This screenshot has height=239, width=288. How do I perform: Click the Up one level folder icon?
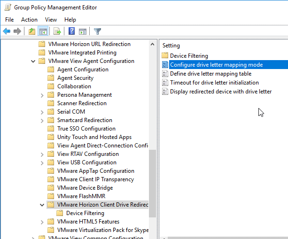32,31
